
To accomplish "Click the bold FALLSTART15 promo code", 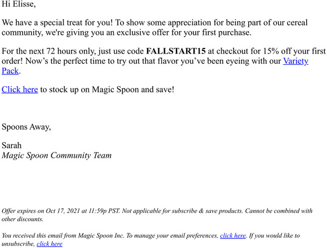I will point(176,51).
